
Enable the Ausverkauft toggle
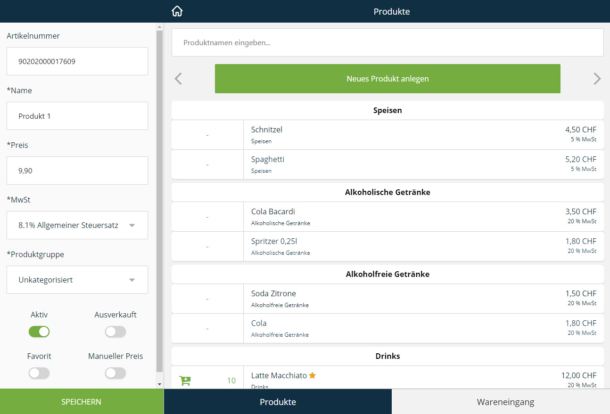tap(115, 332)
